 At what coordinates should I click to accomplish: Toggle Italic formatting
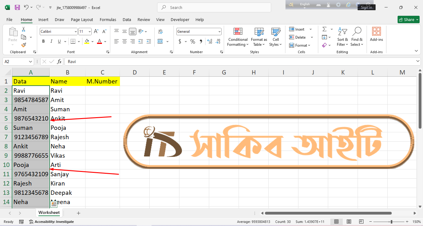pyautogui.click(x=51, y=41)
